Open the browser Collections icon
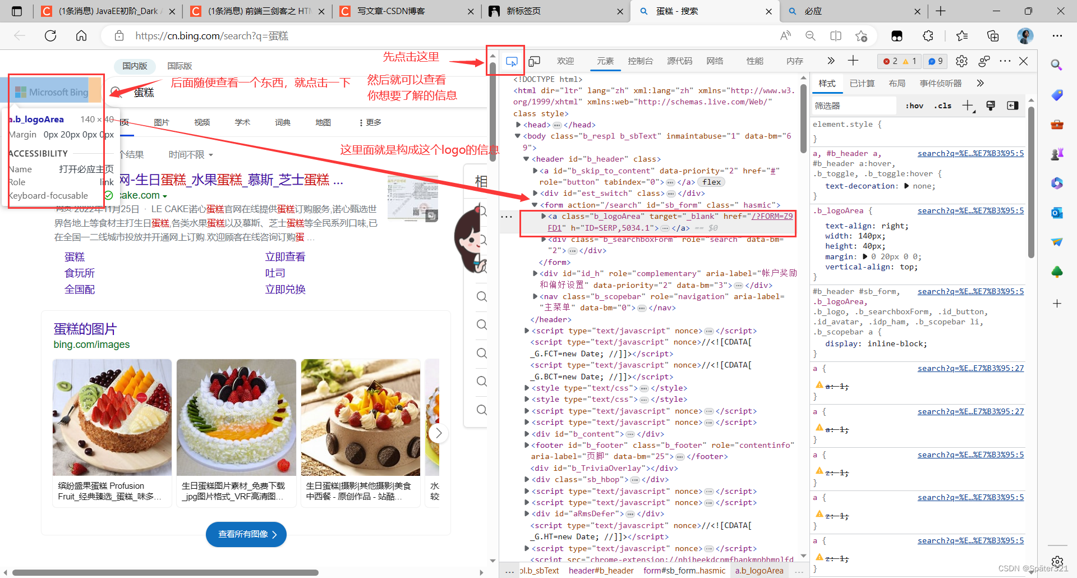The height and width of the screenshot is (578, 1077). (x=993, y=35)
